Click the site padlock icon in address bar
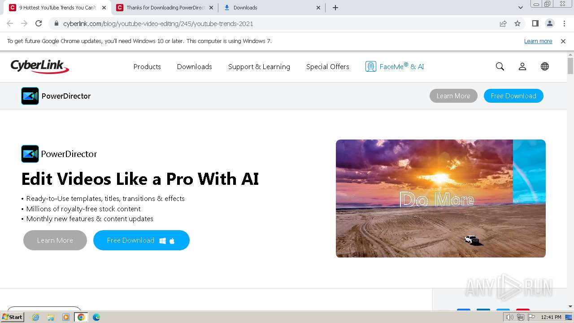 point(57,24)
